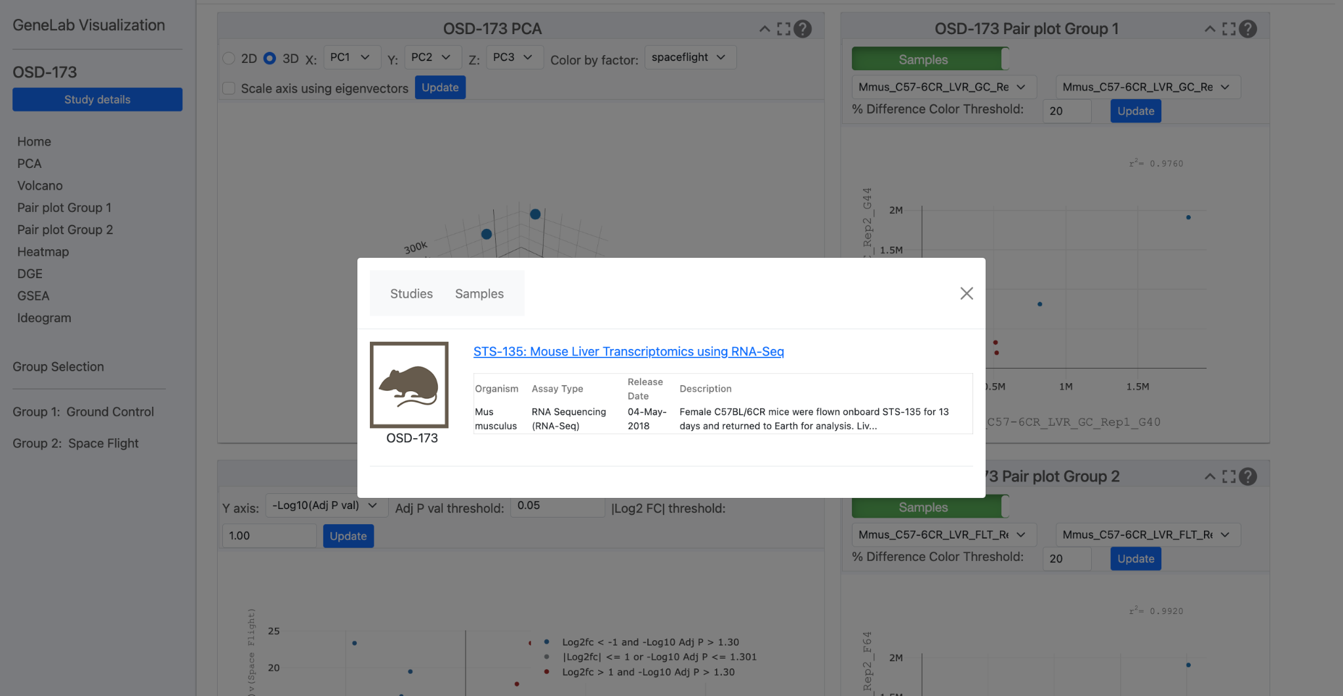The width and height of the screenshot is (1343, 696).
Task: Expand OSD-173 PCA panel to fullscreen
Action: pos(784,29)
